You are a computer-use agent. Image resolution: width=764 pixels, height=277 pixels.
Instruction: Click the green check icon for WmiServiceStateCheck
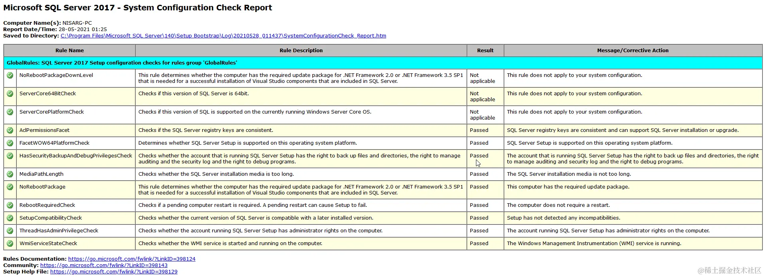pos(10,244)
